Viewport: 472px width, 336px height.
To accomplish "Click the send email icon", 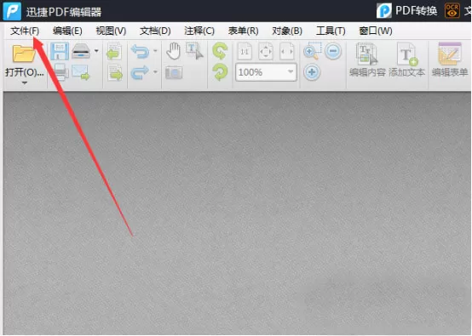I will [80, 72].
